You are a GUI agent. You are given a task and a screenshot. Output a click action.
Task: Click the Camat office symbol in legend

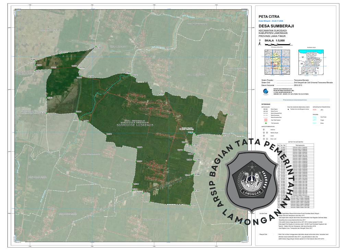point(264,136)
